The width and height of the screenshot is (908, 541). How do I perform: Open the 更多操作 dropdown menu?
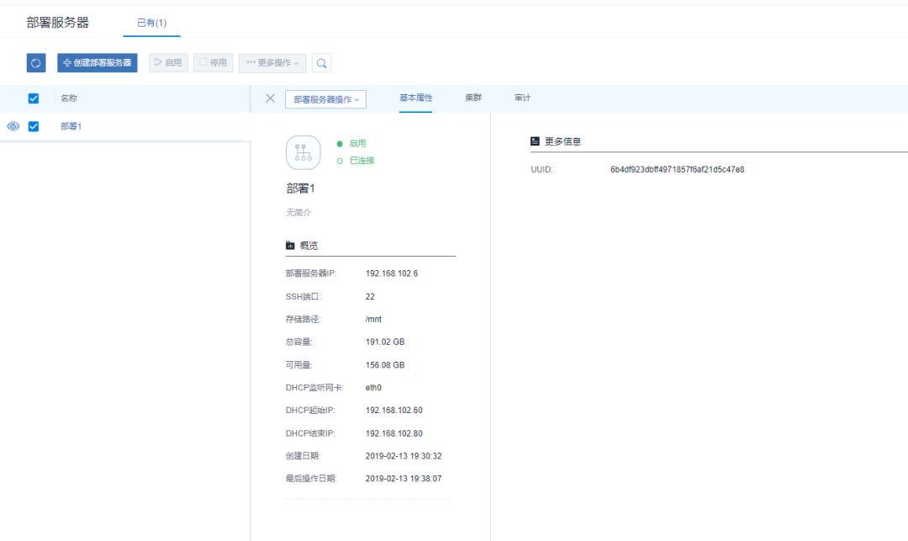click(272, 63)
